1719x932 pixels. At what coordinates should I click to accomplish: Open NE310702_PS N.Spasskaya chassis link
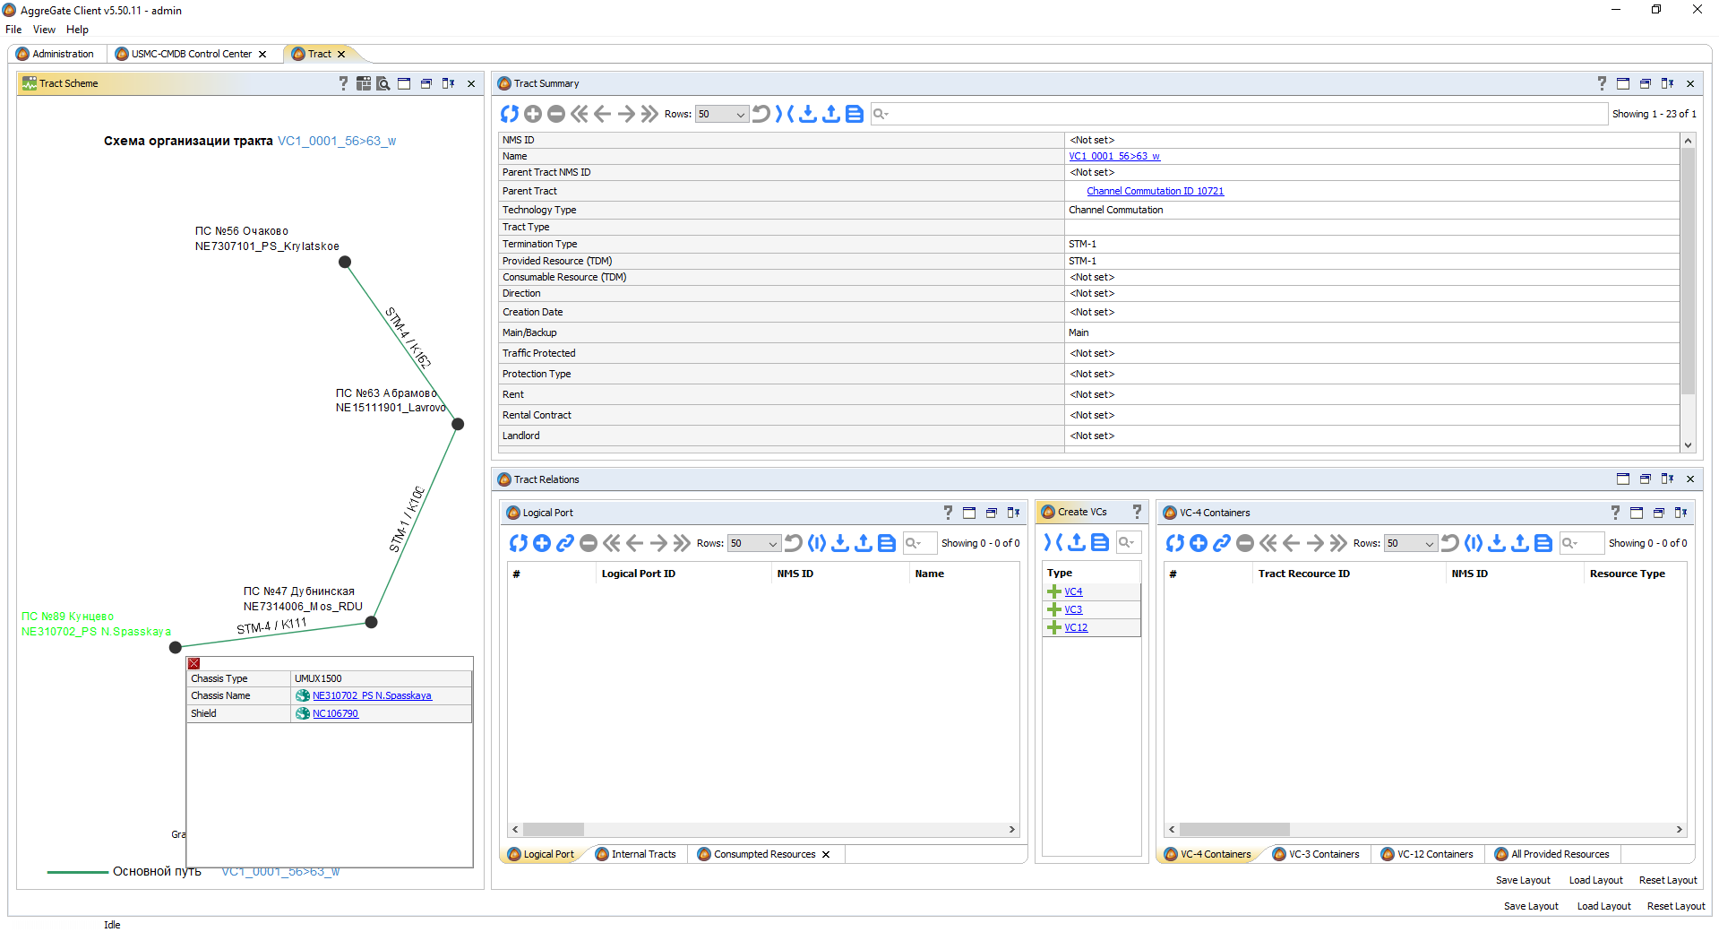click(372, 695)
